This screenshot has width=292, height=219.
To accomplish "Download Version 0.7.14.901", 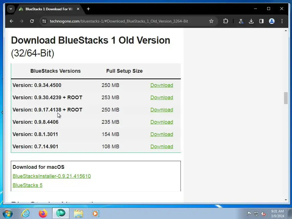I will [x=162, y=147].
